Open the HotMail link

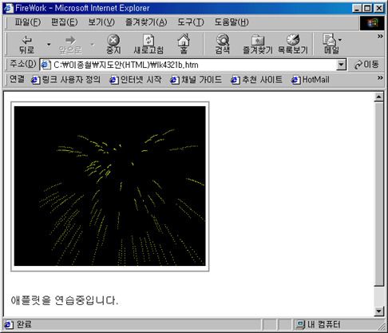click(x=311, y=80)
